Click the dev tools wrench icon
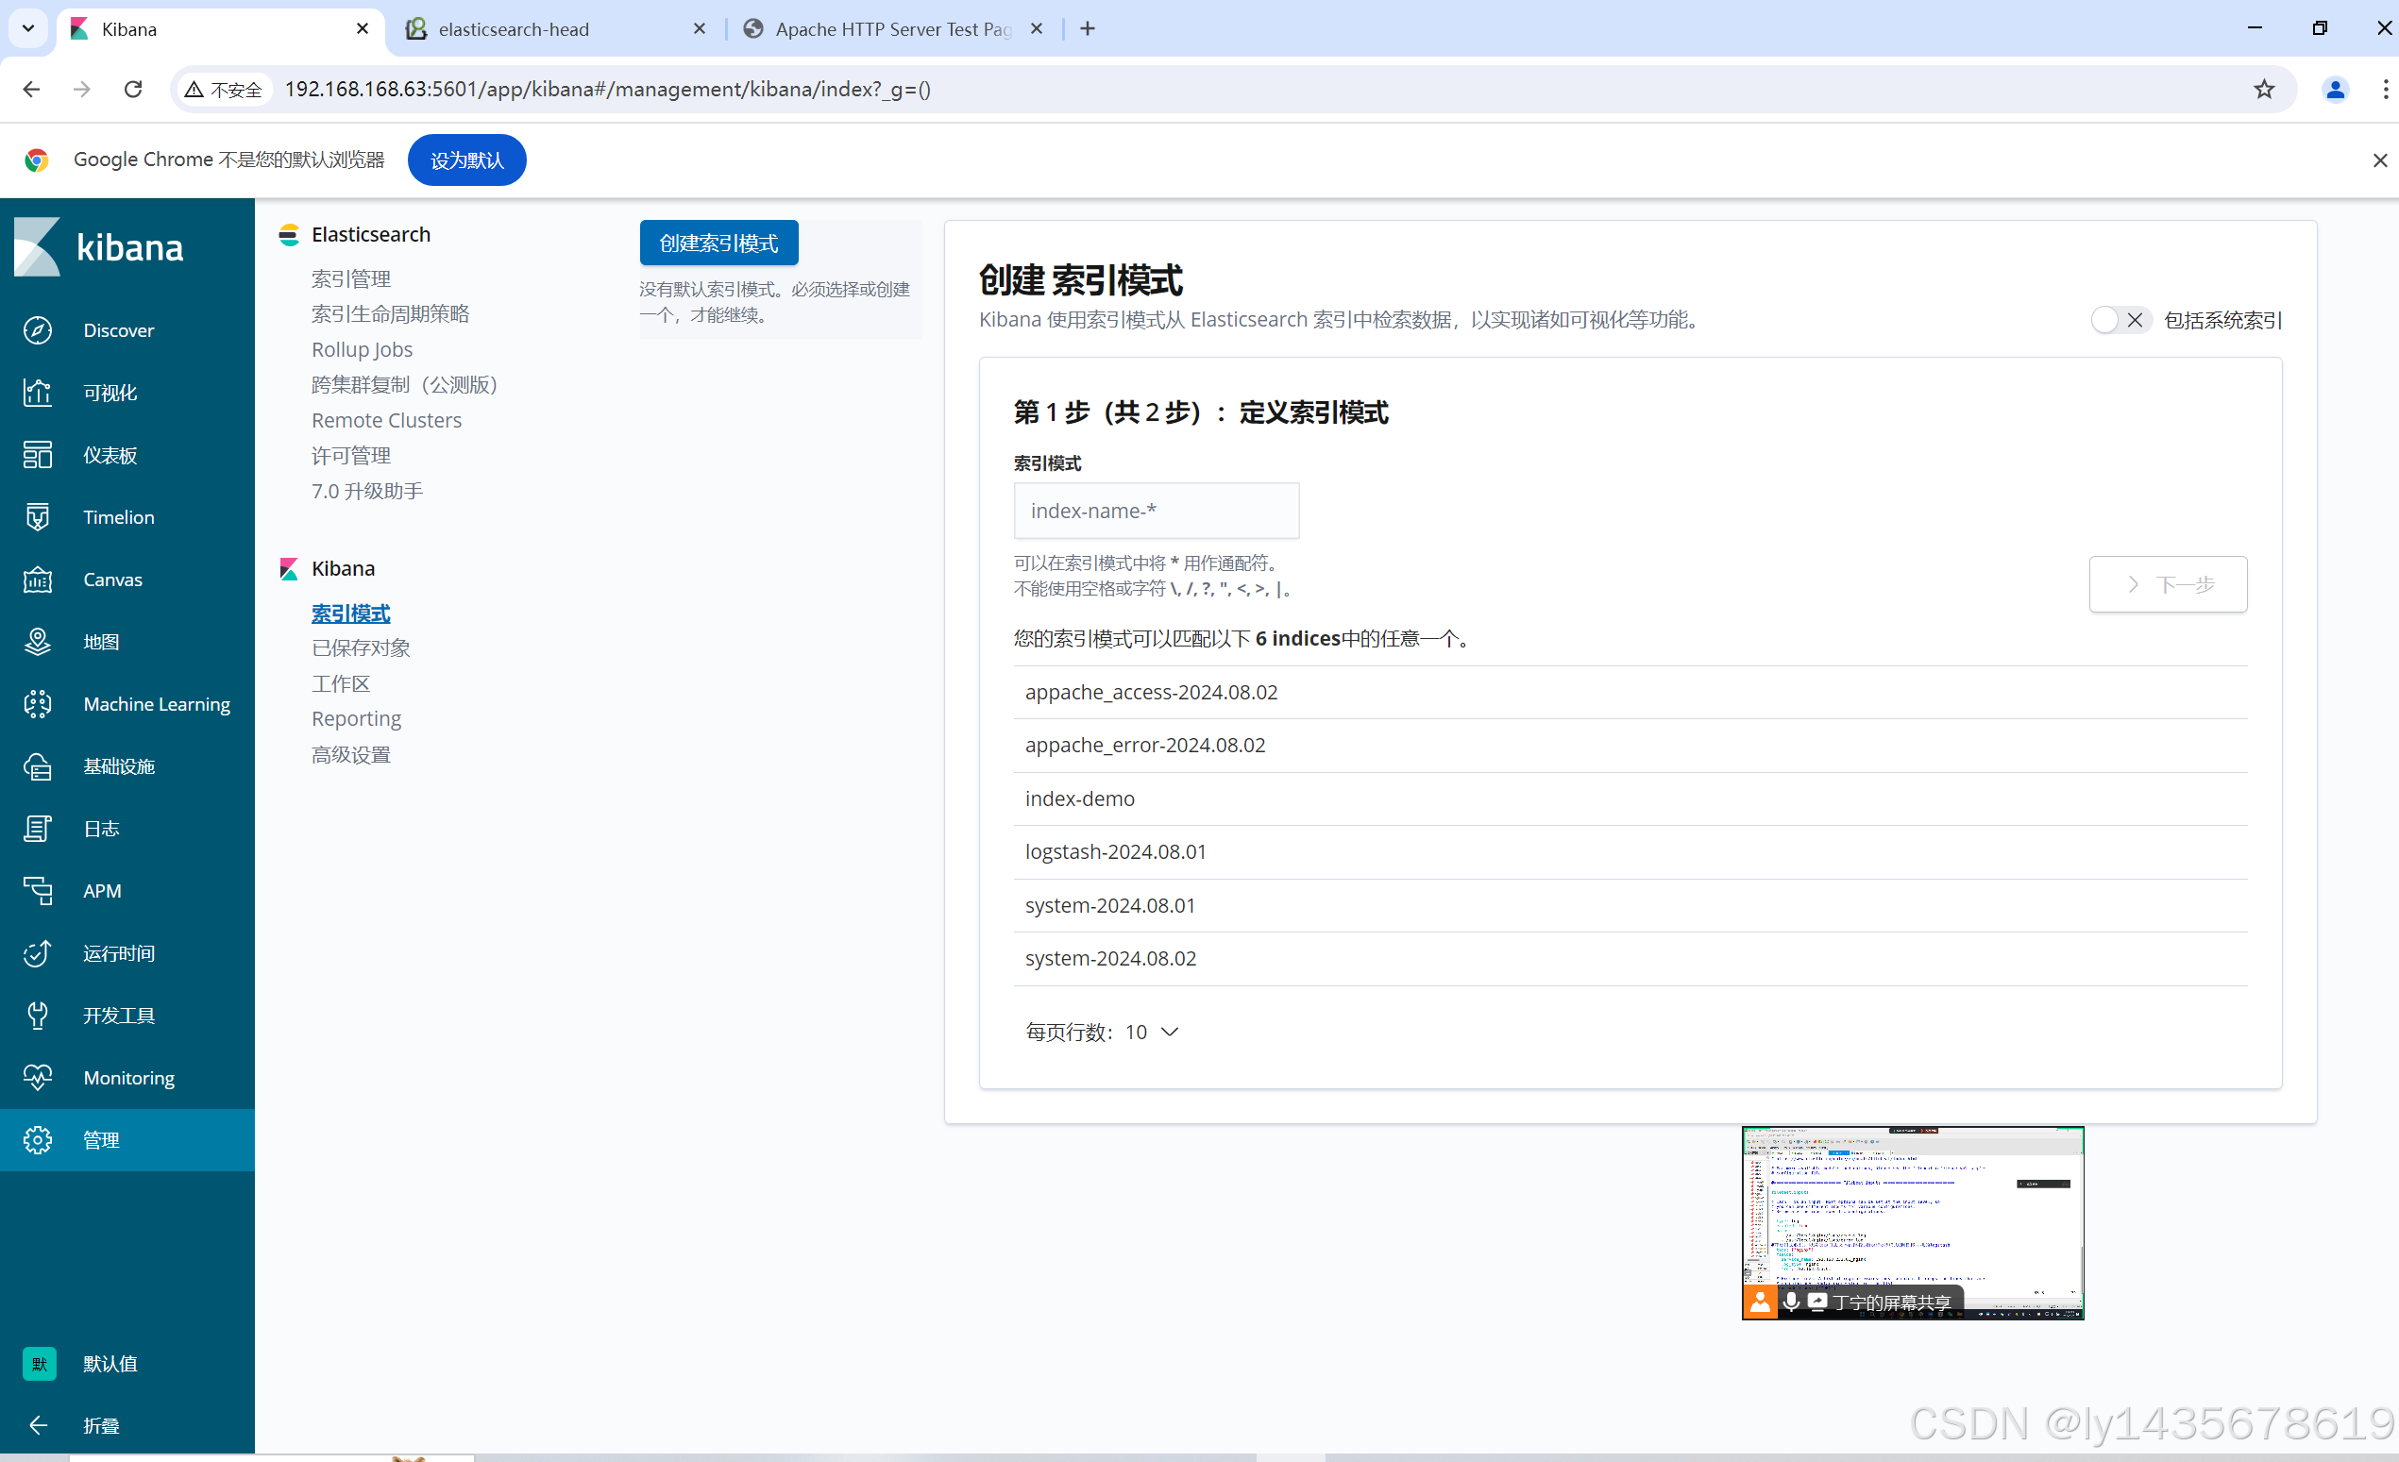The image size is (2399, 1462). tap(37, 1016)
